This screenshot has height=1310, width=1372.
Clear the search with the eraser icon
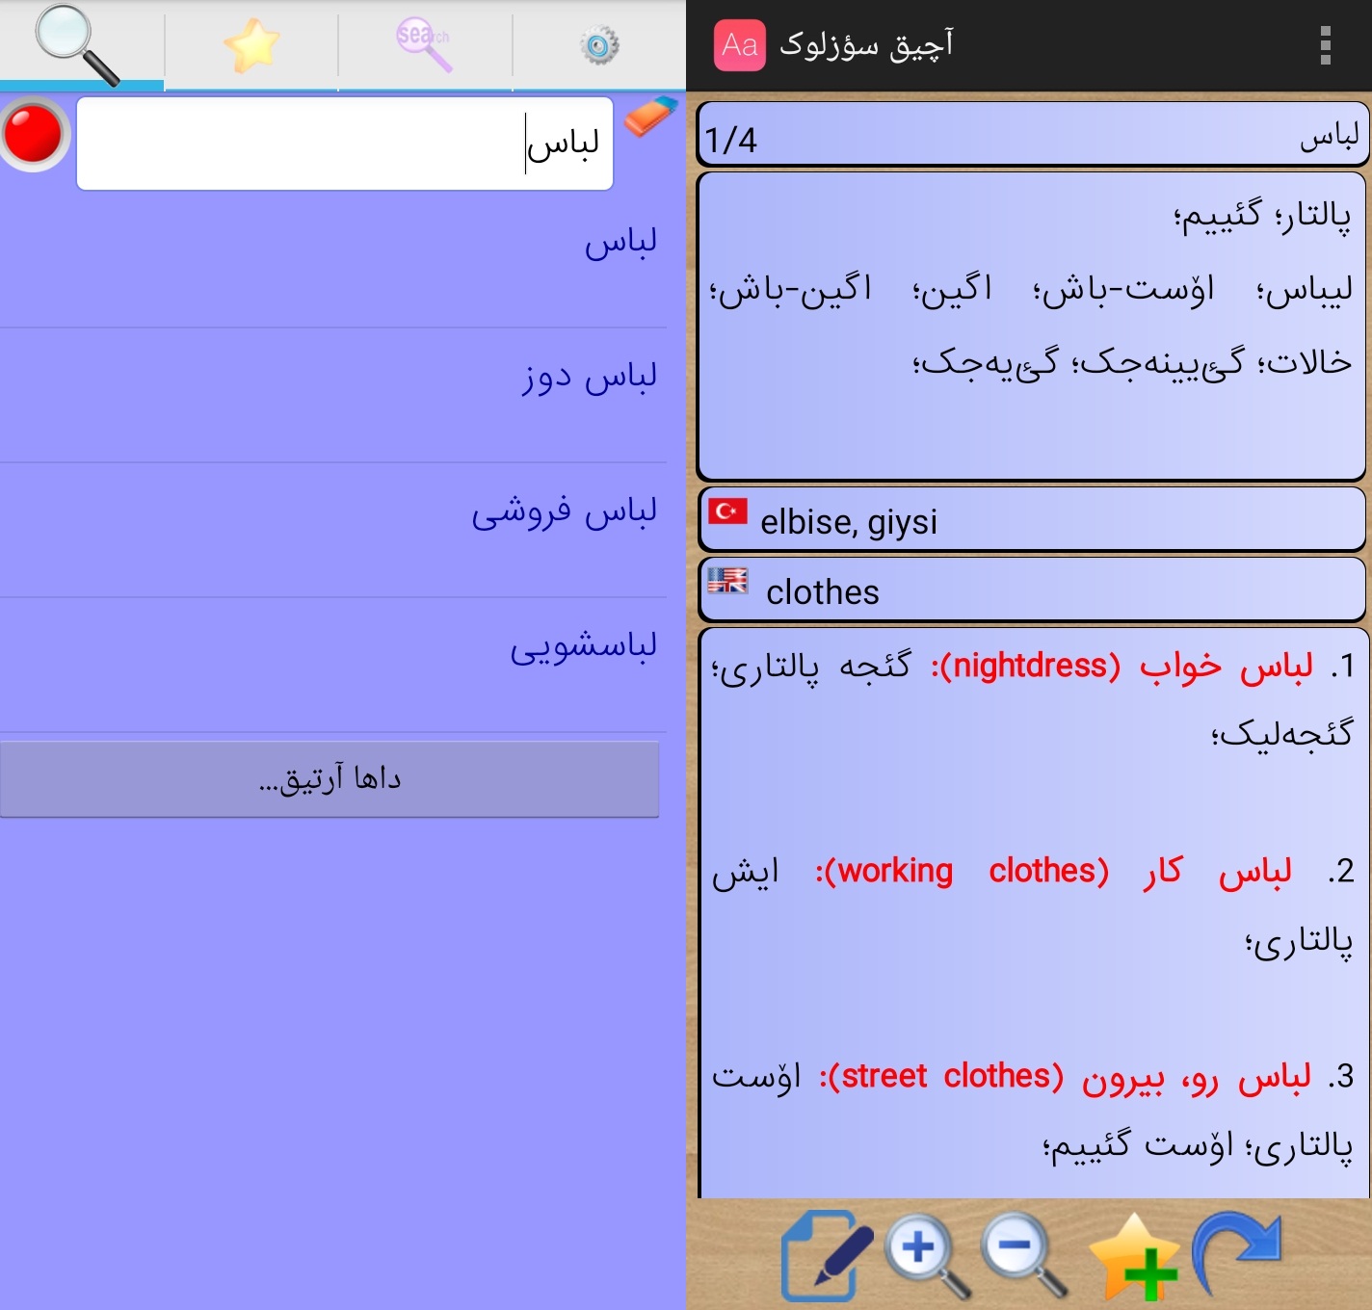coord(650,118)
